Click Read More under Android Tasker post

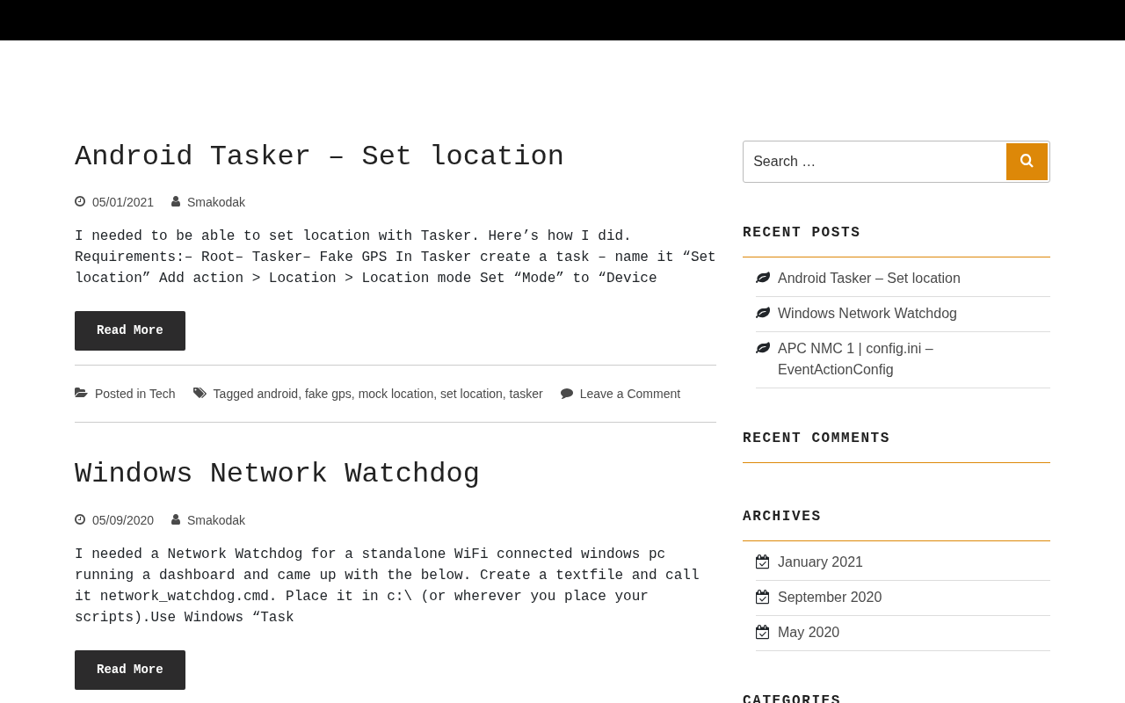point(130,330)
